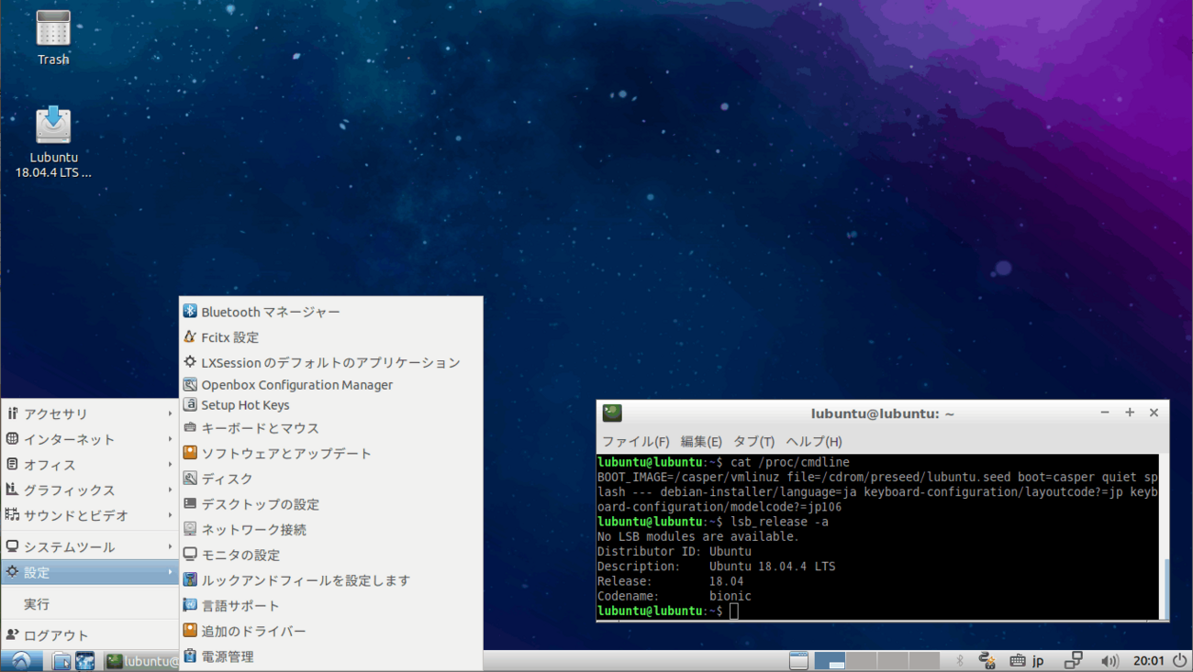The width and height of the screenshot is (1193, 672).
Task: Launch the web browser from the taskbar
Action: [85, 661]
